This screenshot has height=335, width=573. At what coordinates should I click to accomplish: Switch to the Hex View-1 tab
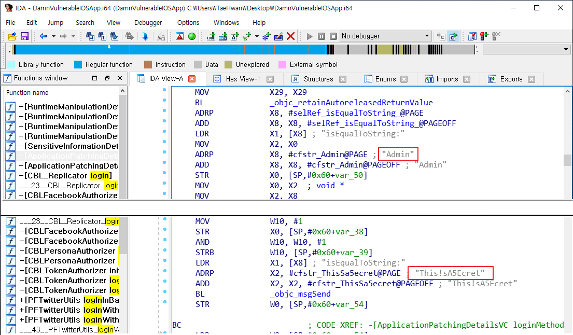tap(243, 79)
